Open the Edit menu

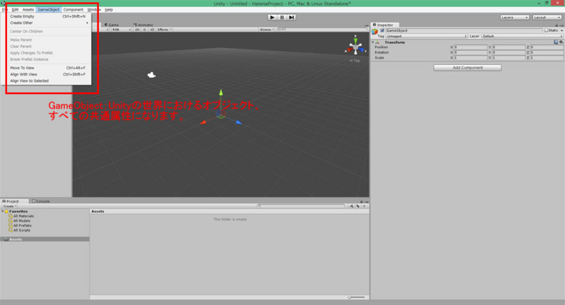(15, 10)
